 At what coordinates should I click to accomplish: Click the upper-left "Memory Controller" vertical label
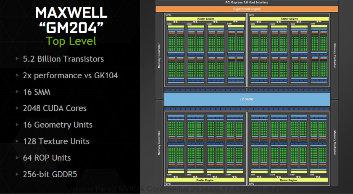tap(159, 56)
